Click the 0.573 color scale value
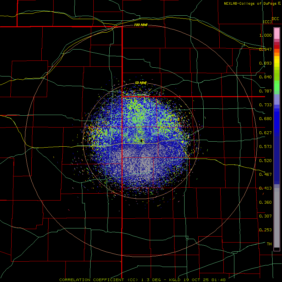This screenshot has height=282, width=282. tap(265, 147)
